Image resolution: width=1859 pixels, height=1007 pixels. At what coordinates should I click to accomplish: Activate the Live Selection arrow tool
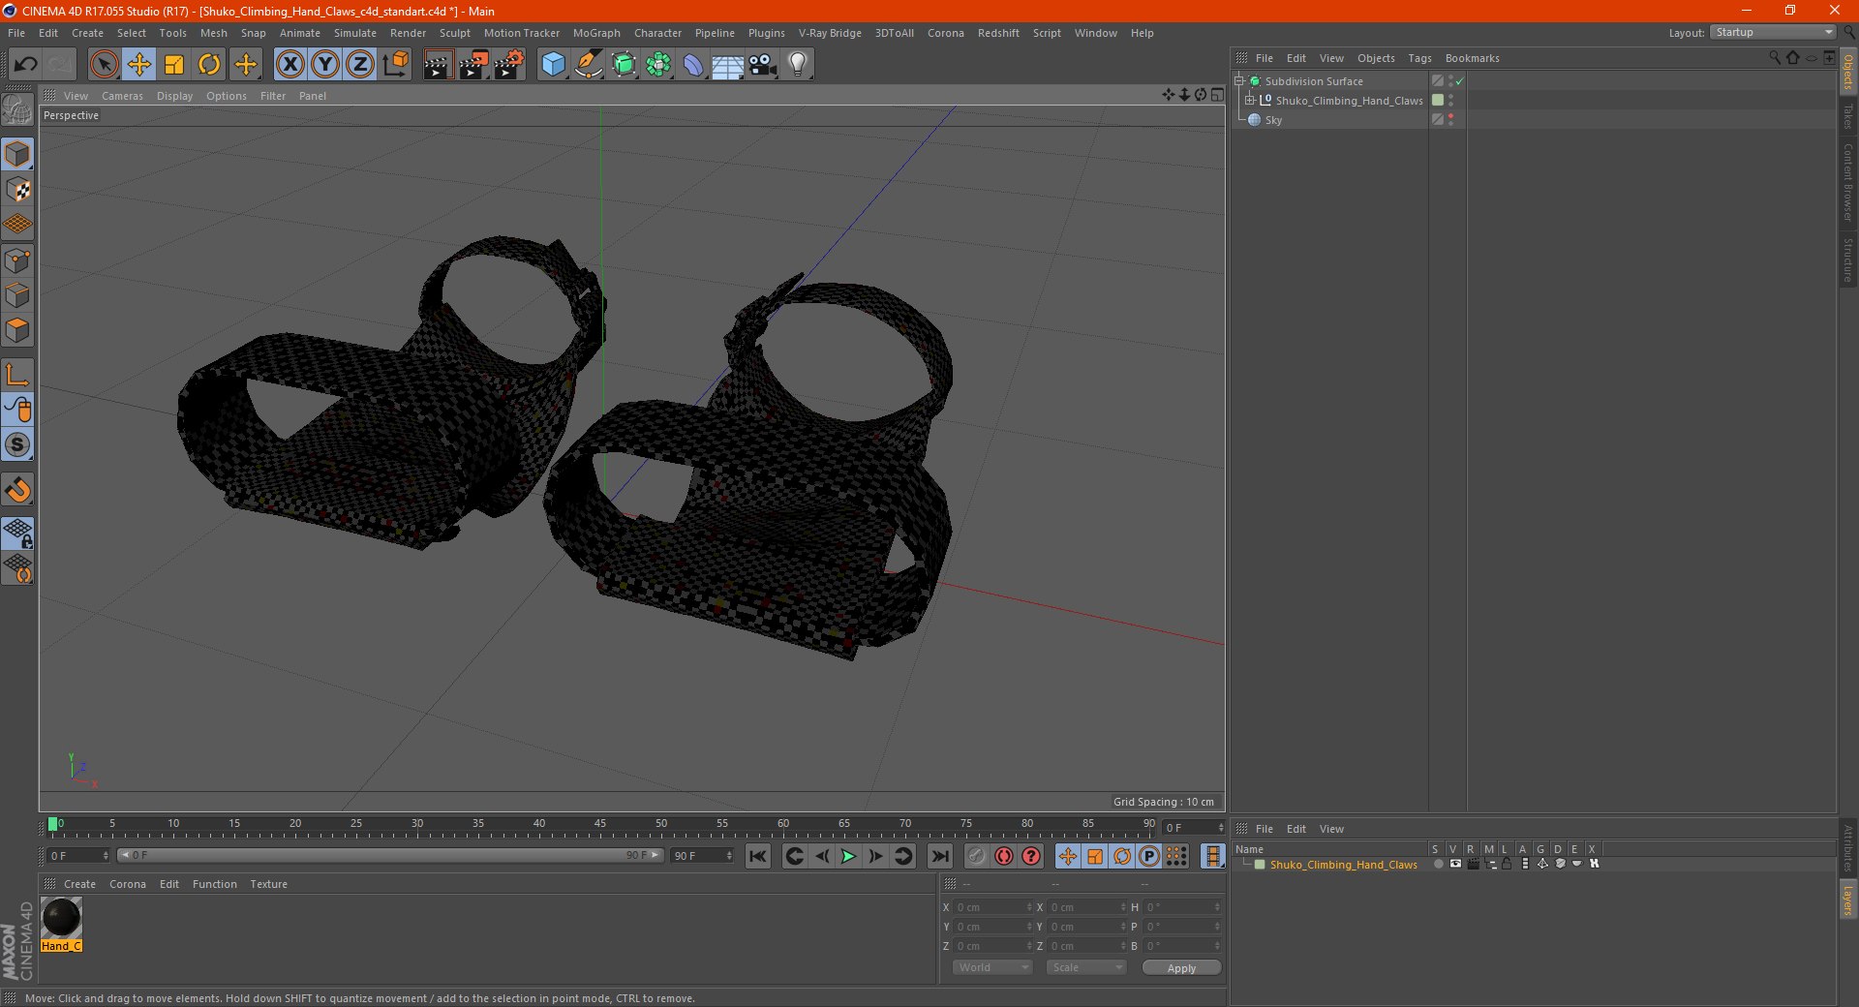pyautogui.click(x=104, y=65)
